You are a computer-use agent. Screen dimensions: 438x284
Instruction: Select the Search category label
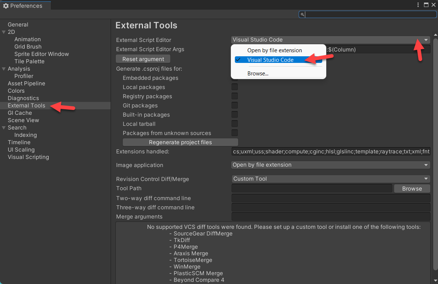17,128
